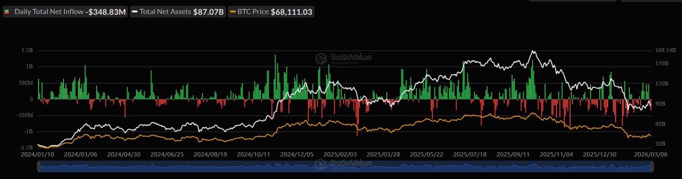Click the 1.5B left axis value
682x179 pixels.
click(27, 50)
